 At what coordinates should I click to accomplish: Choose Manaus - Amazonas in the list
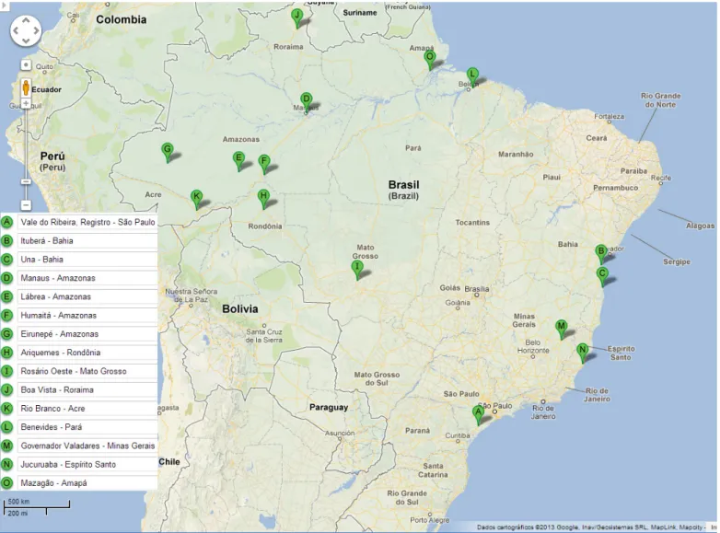(87, 278)
